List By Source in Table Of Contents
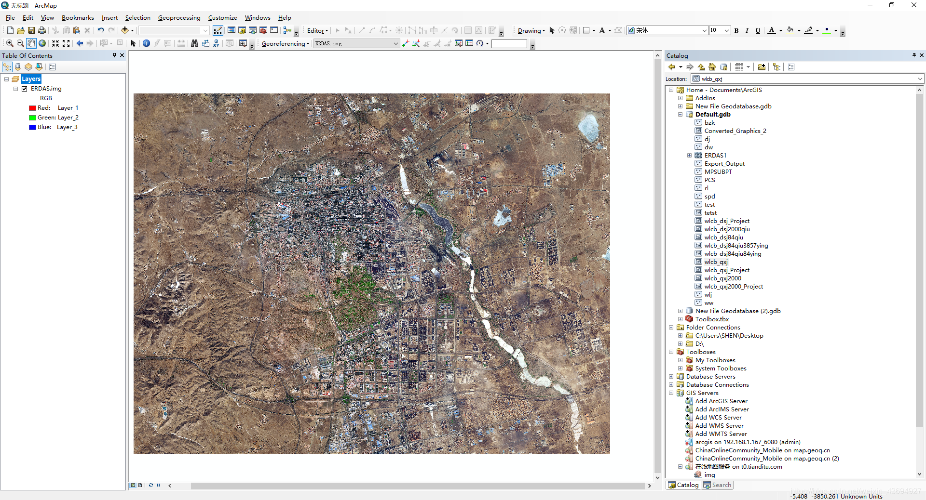Screen dimensions: 926x500 tap(18, 67)
